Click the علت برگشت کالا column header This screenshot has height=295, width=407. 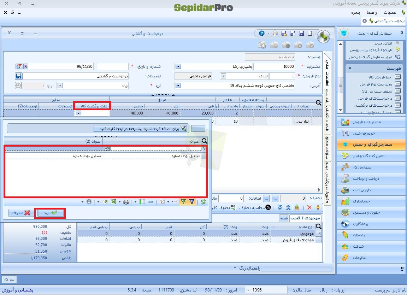[x=92, y=106]
